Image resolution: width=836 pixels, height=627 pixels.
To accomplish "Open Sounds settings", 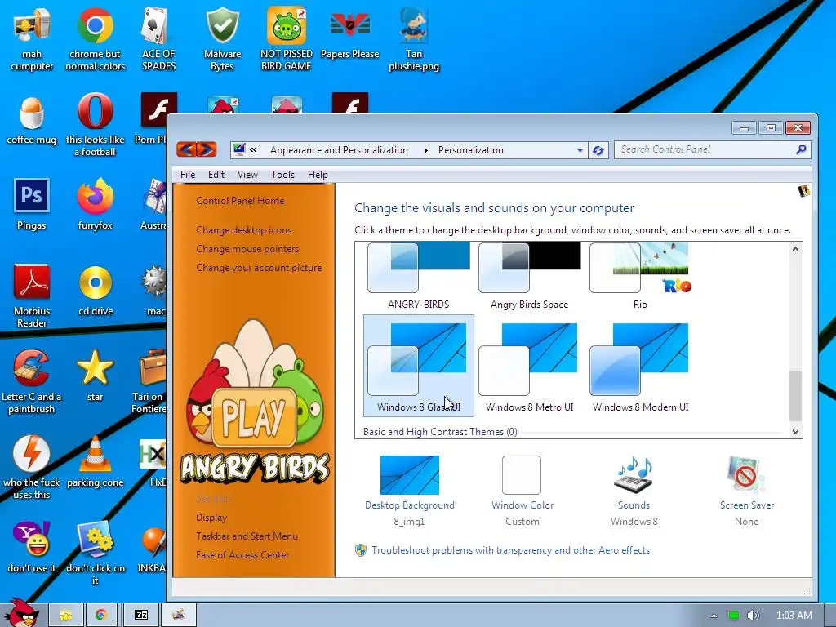I will click(x=634, y=491).
